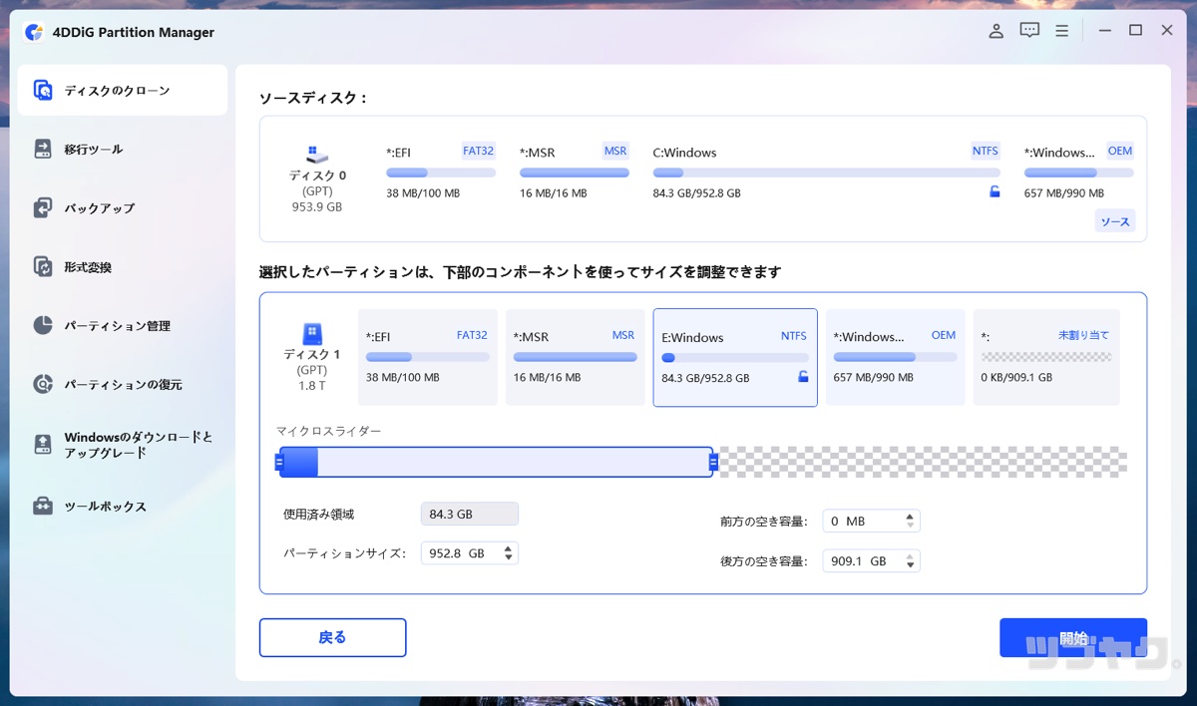Click the front free space spinner arrows

click(x=910, y=521)
